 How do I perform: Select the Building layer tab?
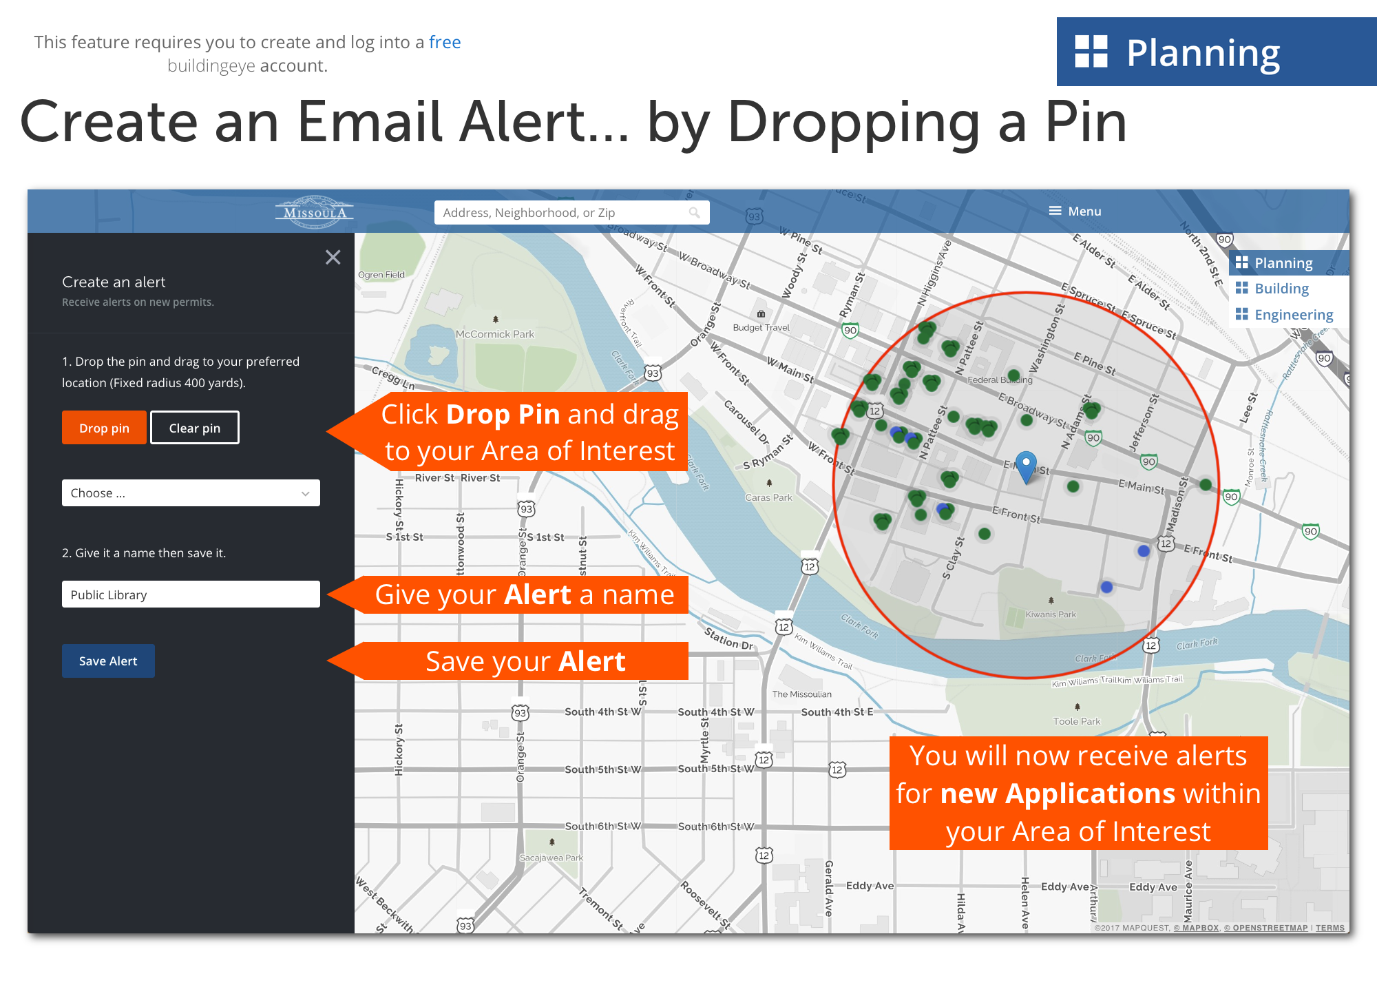coord(1288,288)
